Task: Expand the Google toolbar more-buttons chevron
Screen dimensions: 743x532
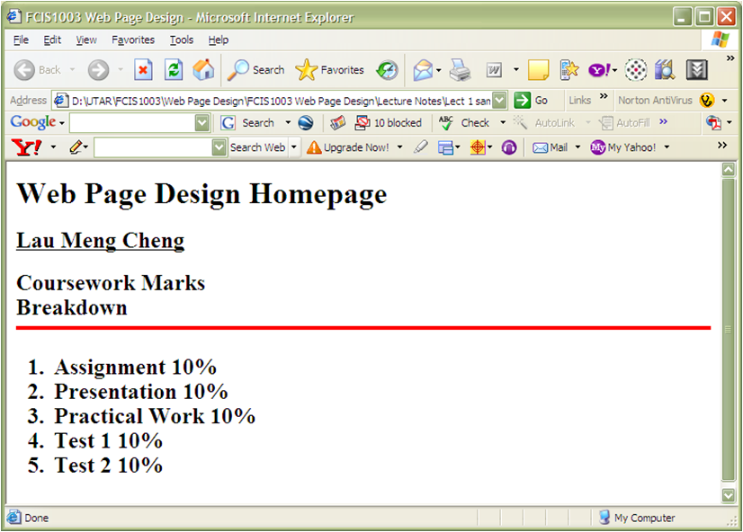Action: tap(664, 121)
